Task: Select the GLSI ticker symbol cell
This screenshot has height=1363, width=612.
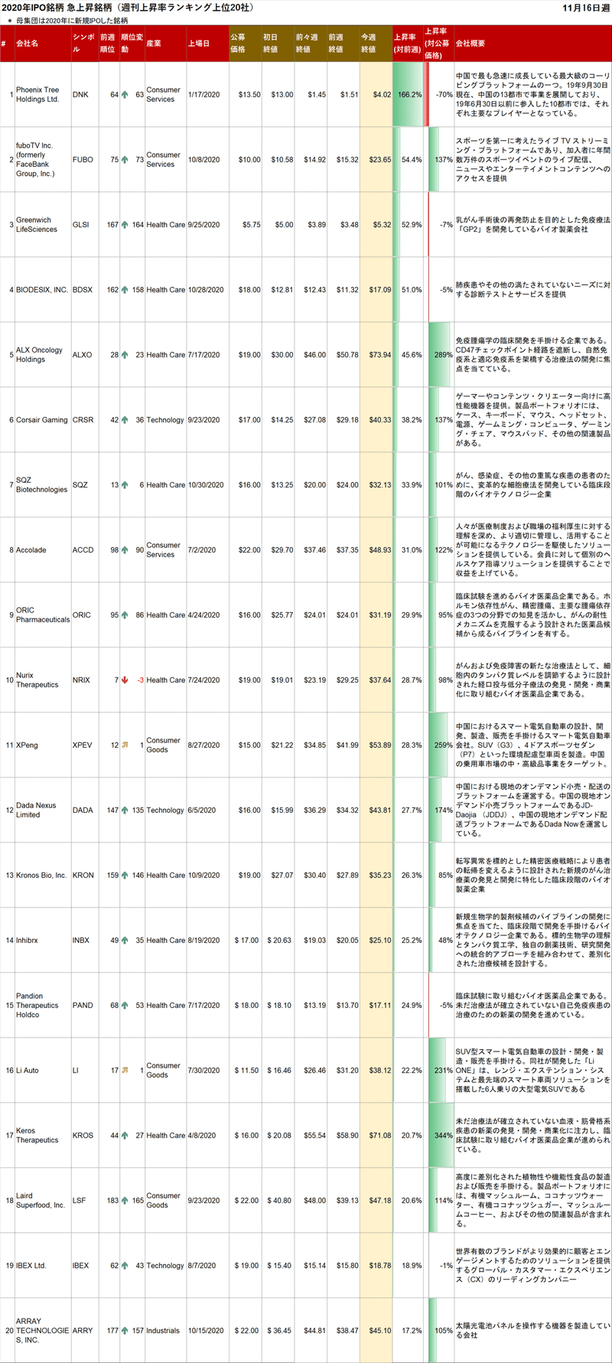Action: [x=84, y=225]
